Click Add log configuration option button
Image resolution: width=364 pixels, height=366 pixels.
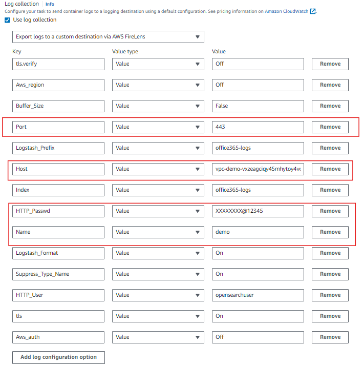coord(58,357)
